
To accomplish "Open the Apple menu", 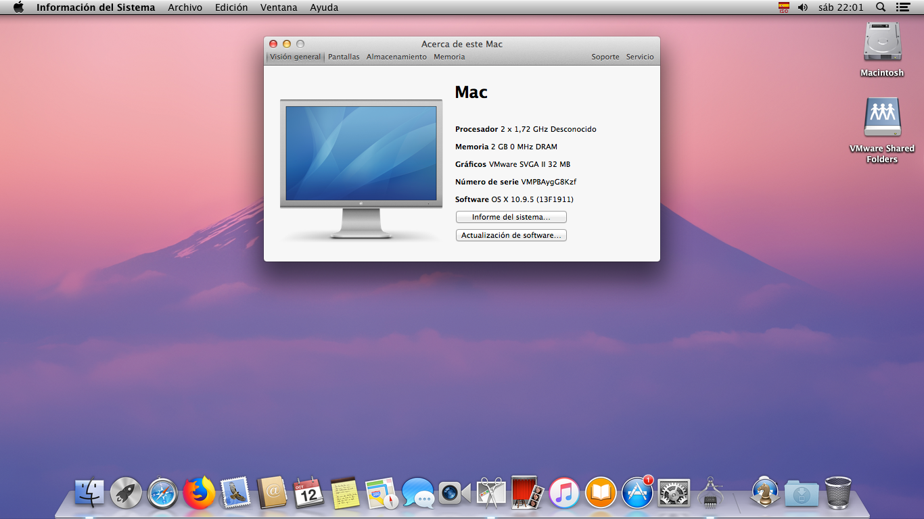I will 18,7.
